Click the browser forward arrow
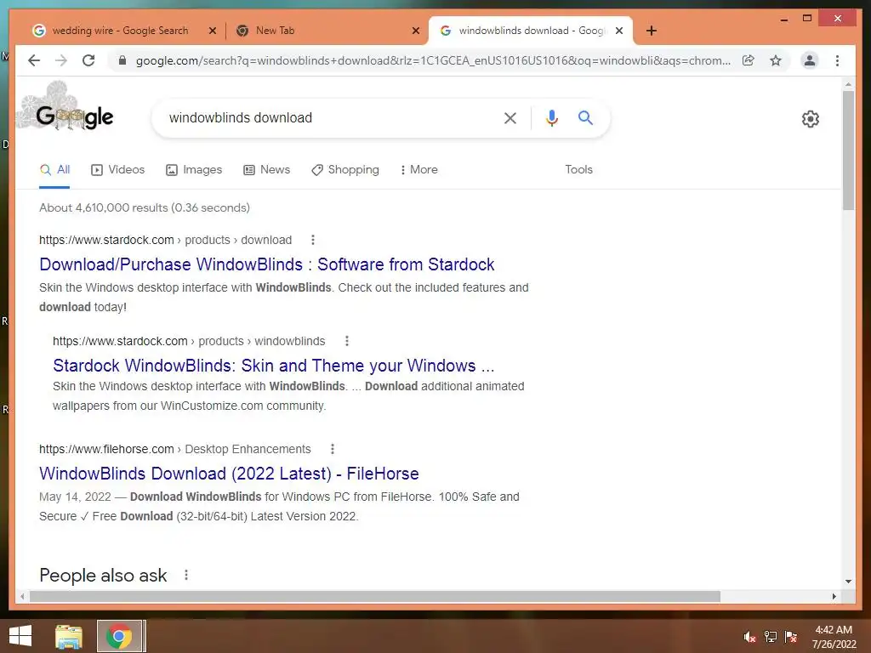The image size is (871, 653). pyautogui.click(x=61, y=60)
